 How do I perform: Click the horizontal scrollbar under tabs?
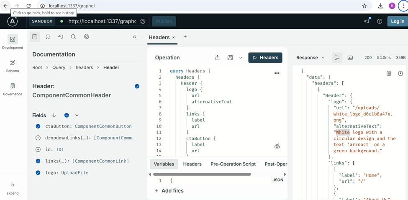coord(202,174)
